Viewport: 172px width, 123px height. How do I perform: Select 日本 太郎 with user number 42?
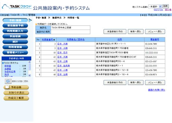62,57
